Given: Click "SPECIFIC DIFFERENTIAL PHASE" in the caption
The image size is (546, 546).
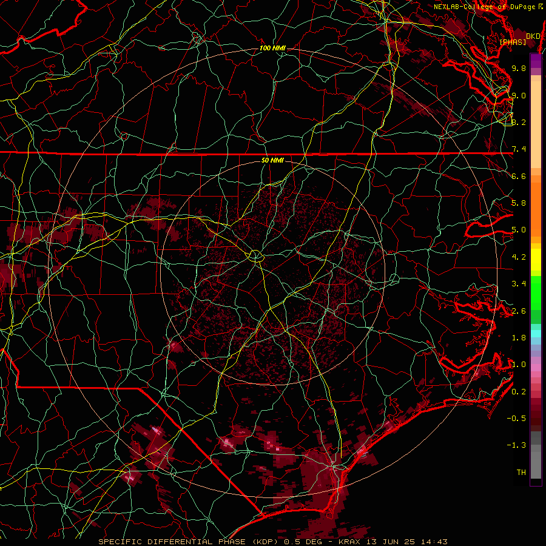Looking at the screenshot, I should 171,542.
